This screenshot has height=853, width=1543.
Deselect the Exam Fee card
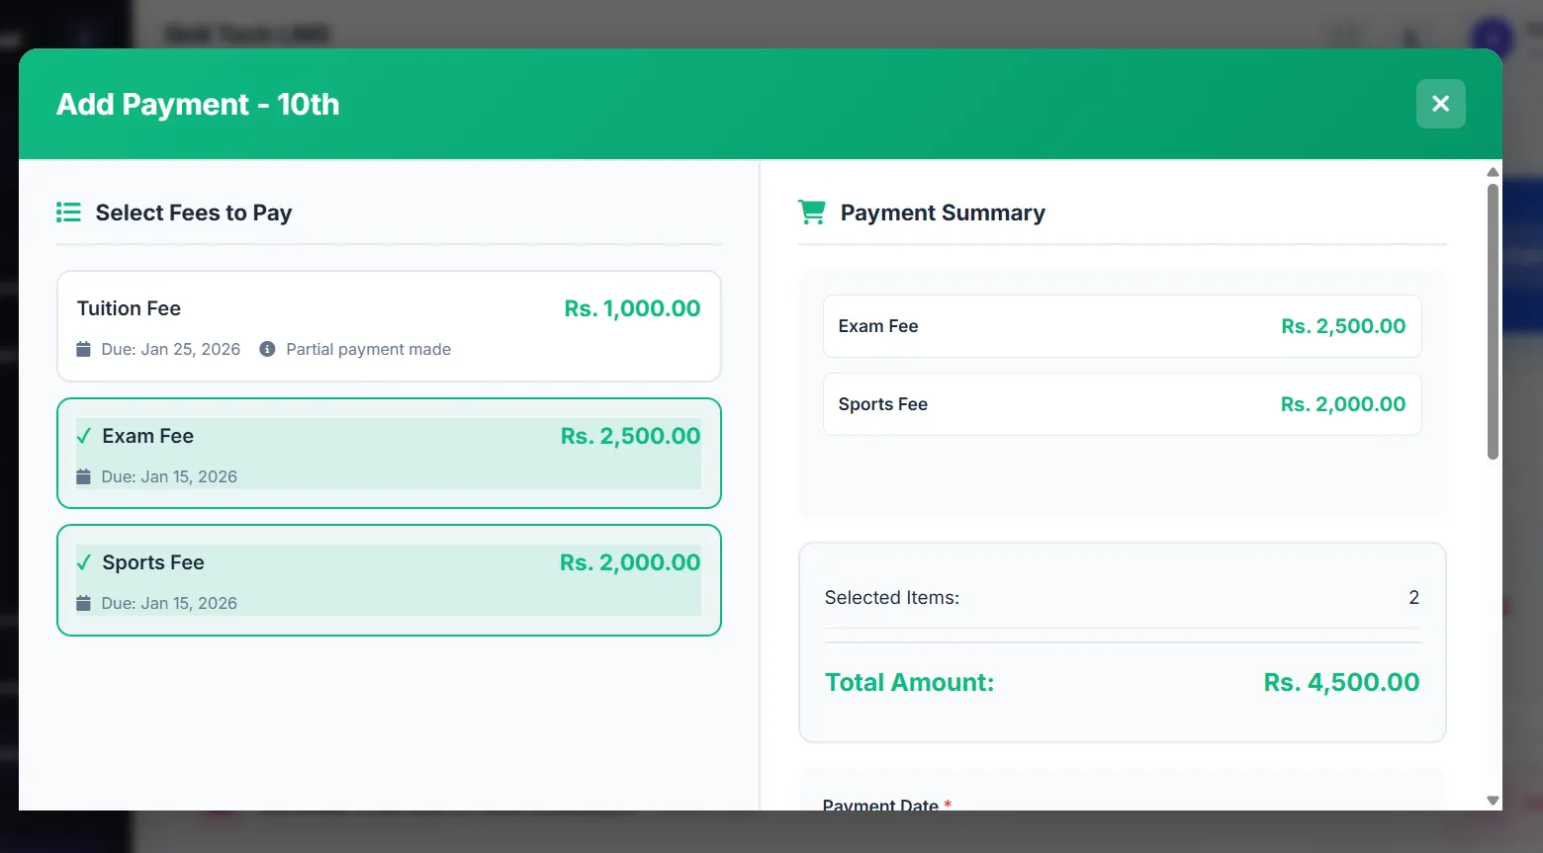click(389, 454)
